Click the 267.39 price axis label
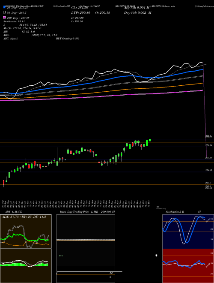Screen dimensions: 214x283 [x=208, y=158]
